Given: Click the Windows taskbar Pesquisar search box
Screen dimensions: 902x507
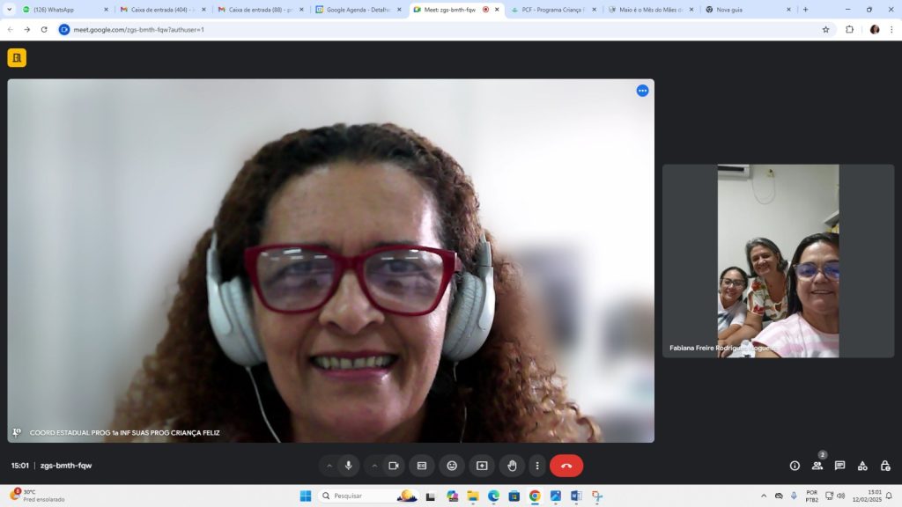Looking at the screenshot, I should [x=361, y=496].
